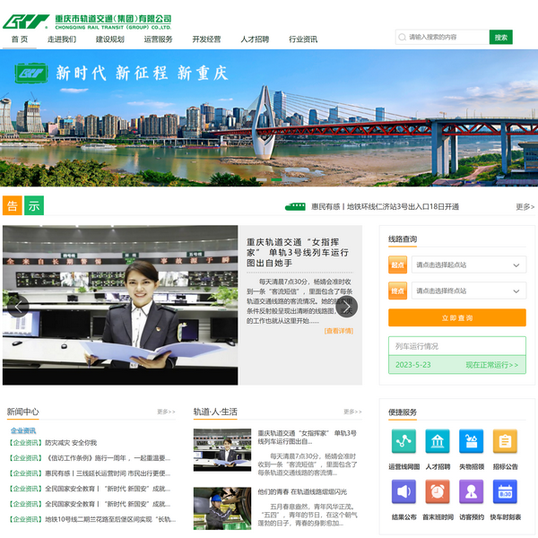Click the 招标公告 clipboard icon
The width and height of the screenshot is (538, 538).
point(505,441)
